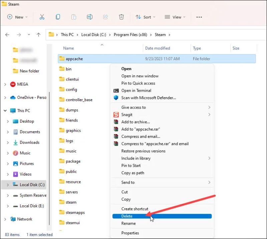267x239 pixels.
Task: Go forward with the right arrow
Action: click(19, 35)
